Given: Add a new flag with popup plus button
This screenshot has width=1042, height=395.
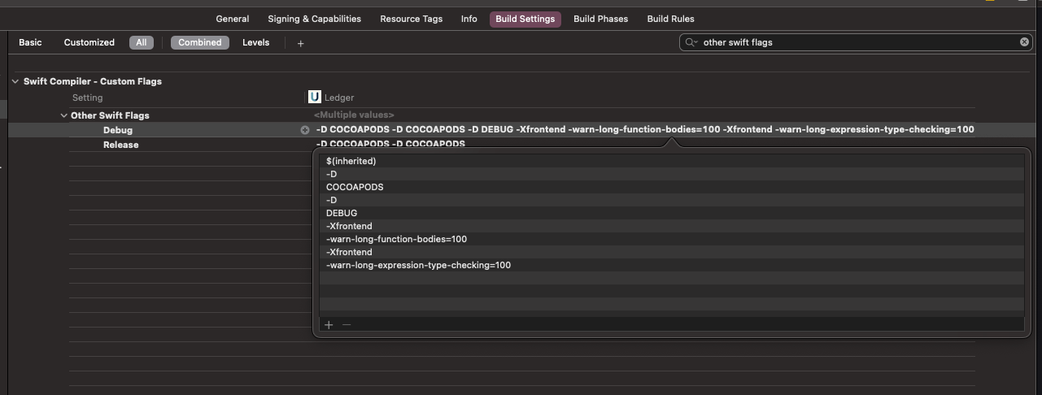Looking at the screenshot, I should (329, 324).
